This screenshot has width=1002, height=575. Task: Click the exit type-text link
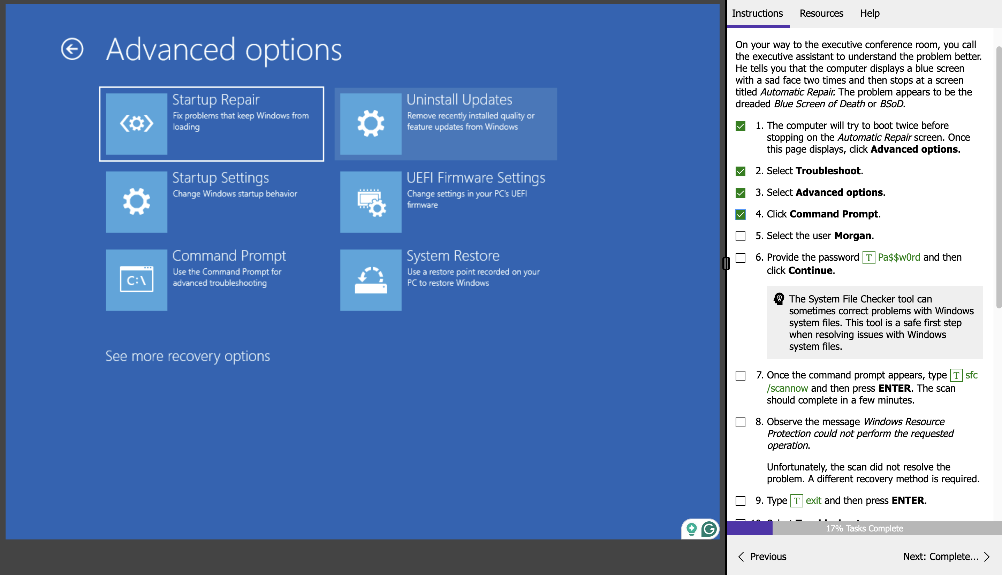pyautogui.click(x=813, y=501)
